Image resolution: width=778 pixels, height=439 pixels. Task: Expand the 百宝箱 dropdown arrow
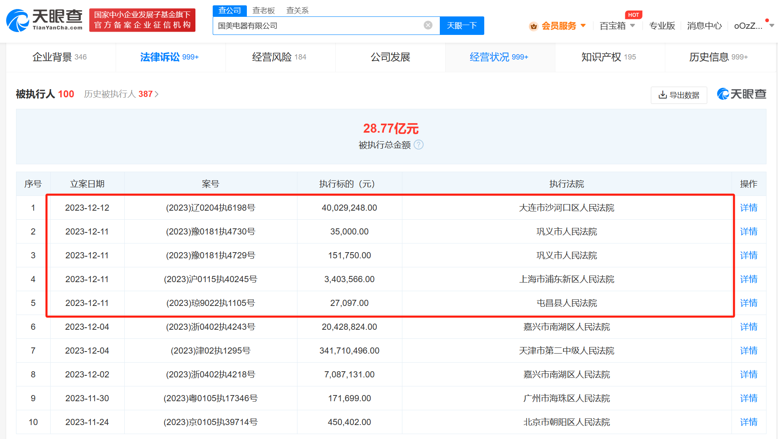pyautogui.click(x=632, y=26)
